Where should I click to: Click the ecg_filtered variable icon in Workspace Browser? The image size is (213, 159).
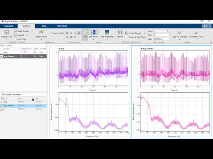coord(2,106)
